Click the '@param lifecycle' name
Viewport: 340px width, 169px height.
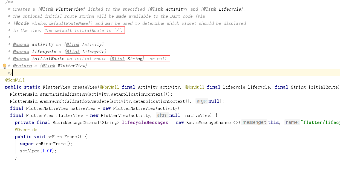click(44, 52)
